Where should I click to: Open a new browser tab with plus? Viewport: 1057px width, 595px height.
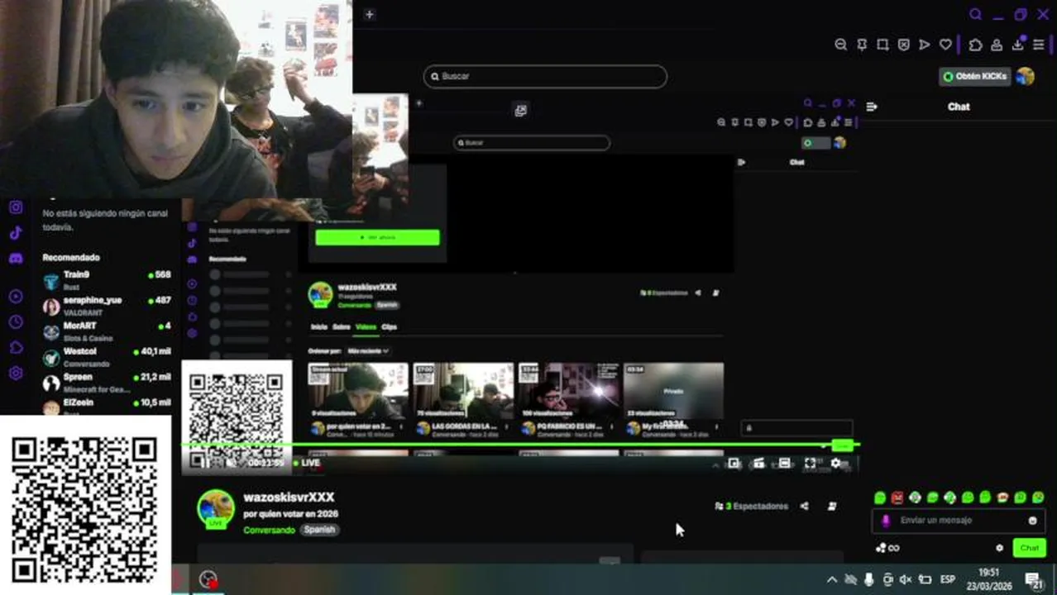pyautogui.click(x=369, y=14)
